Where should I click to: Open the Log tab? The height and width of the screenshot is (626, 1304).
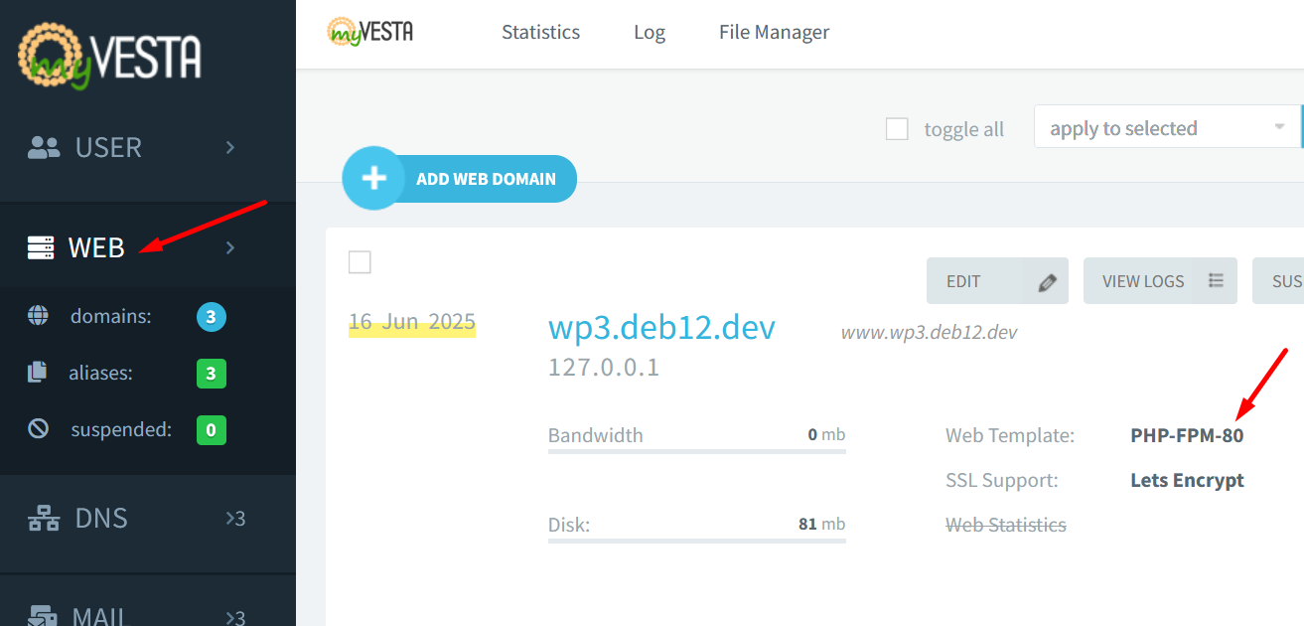click(x=650, y=32)
